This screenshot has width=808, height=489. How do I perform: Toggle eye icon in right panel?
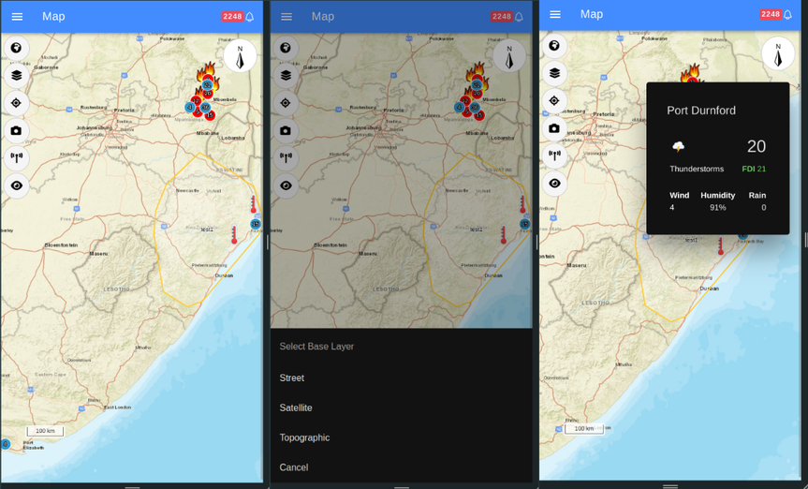[554, 183]
